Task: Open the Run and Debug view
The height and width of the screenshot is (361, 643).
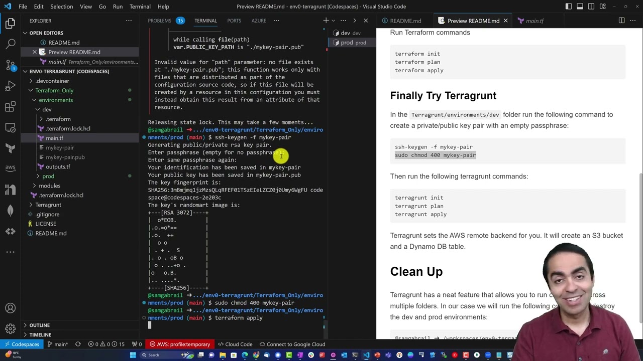Action: click(10, 86)
